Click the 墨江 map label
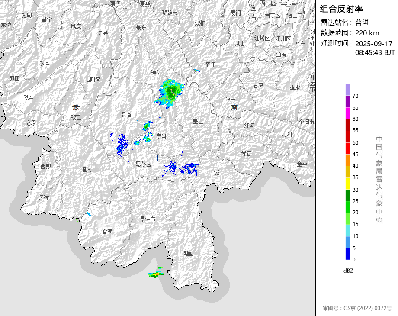Screen dimensions: 398x316 click(x=198, y=121)
